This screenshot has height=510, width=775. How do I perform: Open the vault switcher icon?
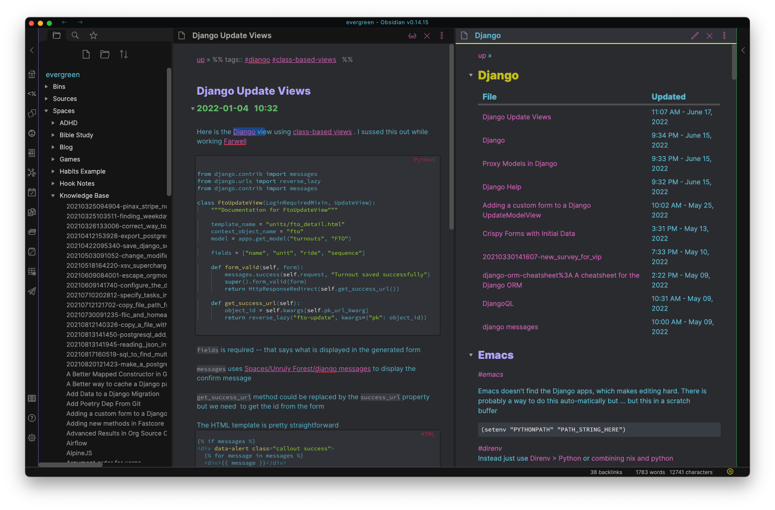click(x=32, y=398)
